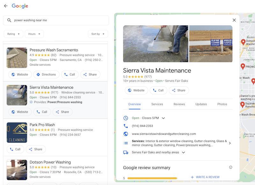This screenshot has height=185, width=255.
Task: Click the clock hours icon
Action: click(x=126, y=118)
